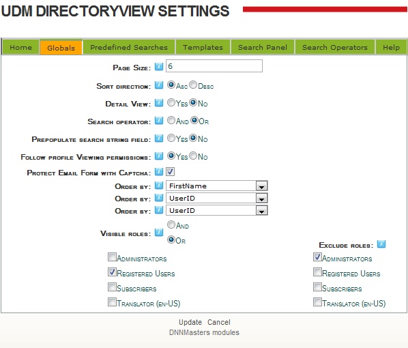
Task: Open the second Order By UserID dropdown
Action: coord(217,198)
